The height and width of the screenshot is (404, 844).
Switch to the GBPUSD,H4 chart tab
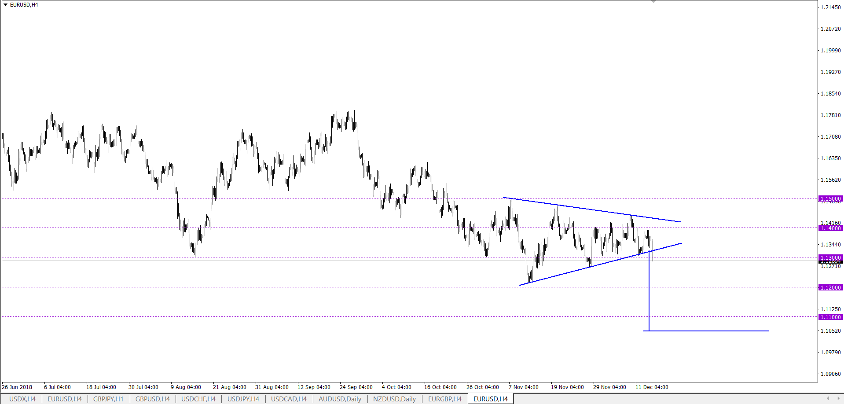(x=153, y=399)
